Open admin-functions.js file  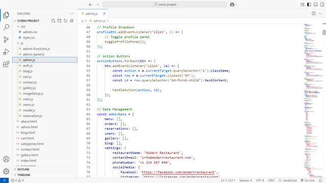tap(36, 49)
